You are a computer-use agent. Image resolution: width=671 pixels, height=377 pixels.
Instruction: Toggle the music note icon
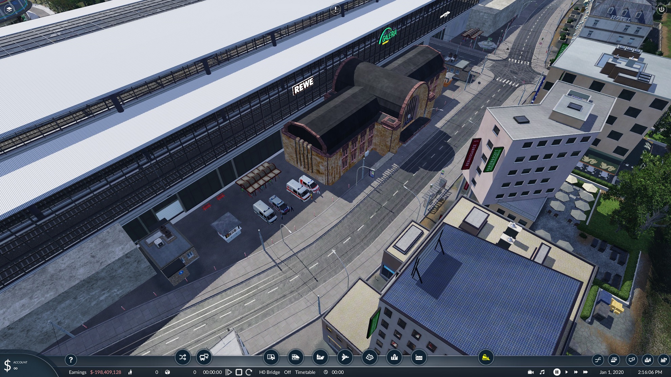542,372
